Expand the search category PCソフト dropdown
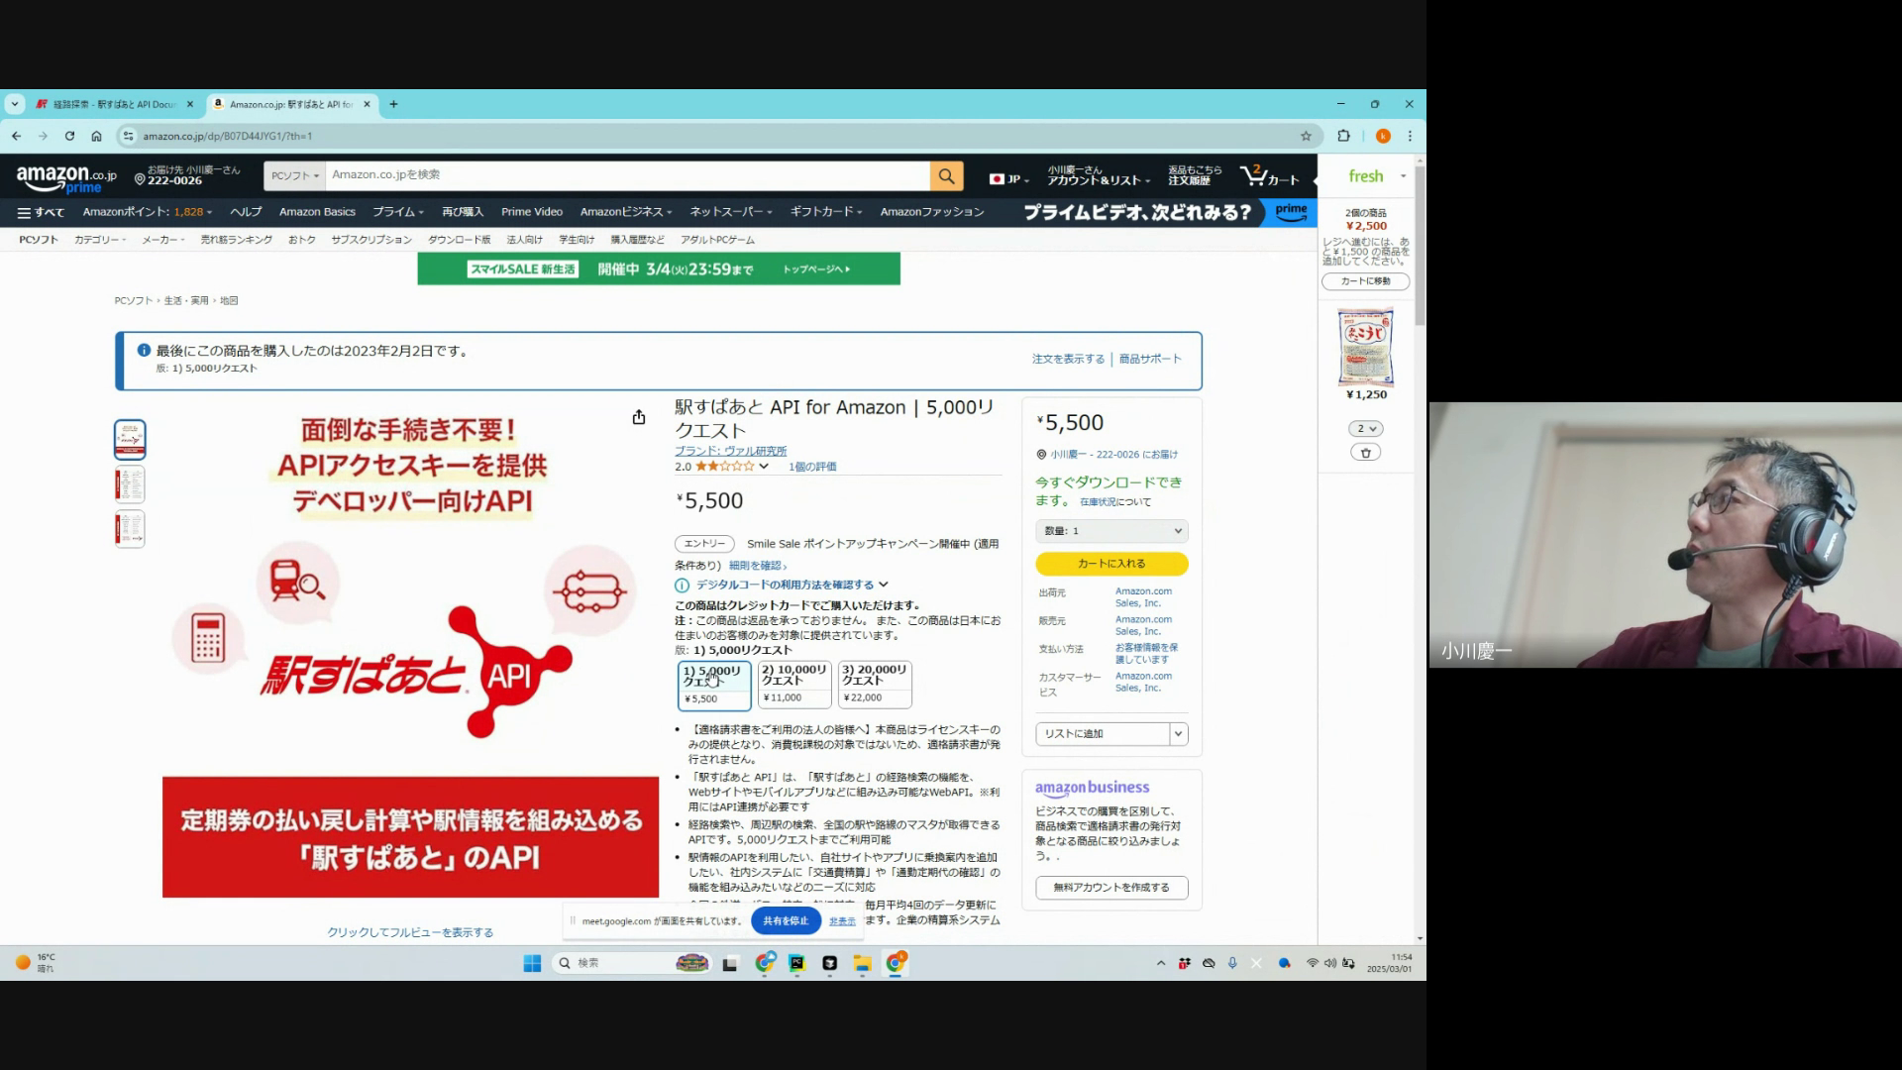This screenshot has height=1070, width=1902. click(x=294, y=175)
